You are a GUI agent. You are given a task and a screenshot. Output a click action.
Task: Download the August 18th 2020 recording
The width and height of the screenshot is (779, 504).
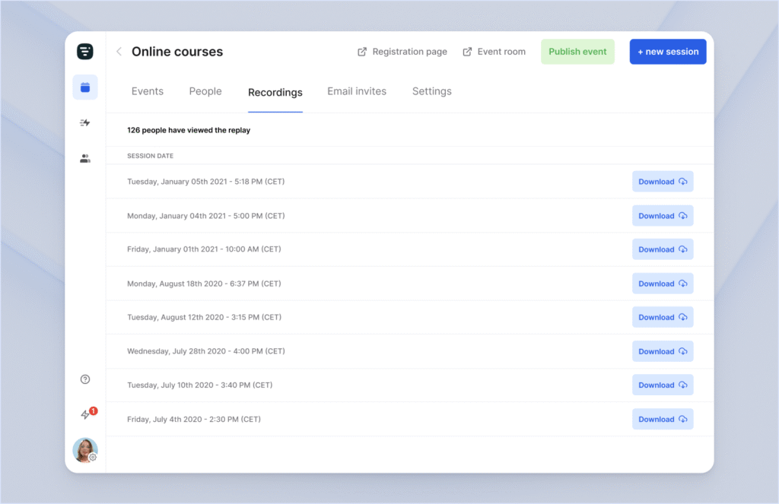point(662,284)
